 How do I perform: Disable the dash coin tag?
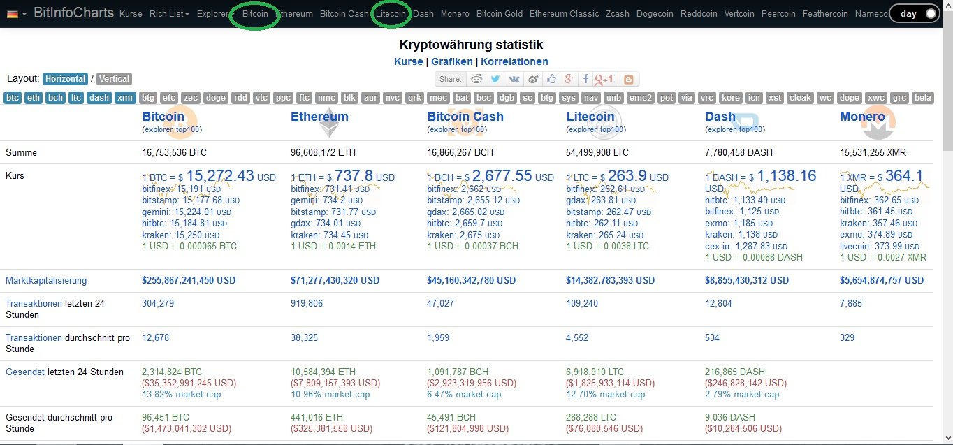(99, 98)
